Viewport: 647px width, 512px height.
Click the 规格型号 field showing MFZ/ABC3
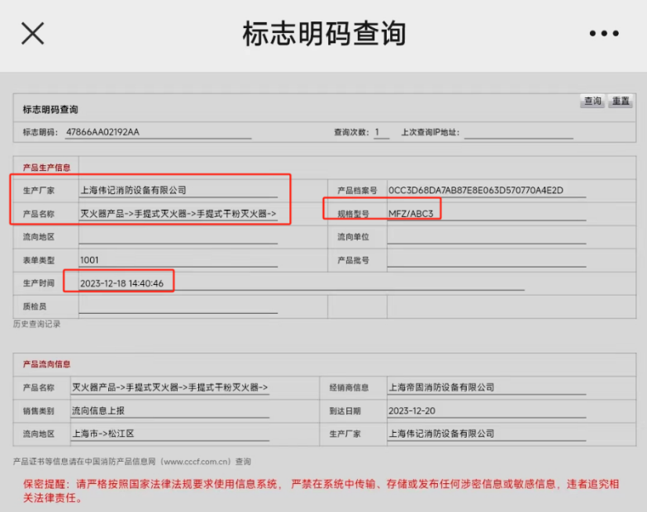487,214
